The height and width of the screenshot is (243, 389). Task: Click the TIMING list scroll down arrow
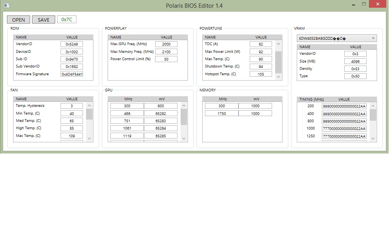coord(373,138)
